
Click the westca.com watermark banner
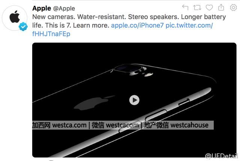point(123,125)
